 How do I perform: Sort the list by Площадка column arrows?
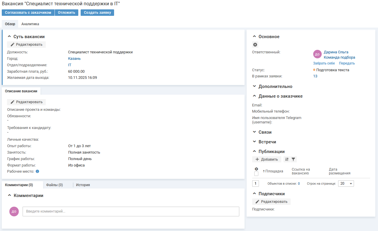[x=264, y=171]
